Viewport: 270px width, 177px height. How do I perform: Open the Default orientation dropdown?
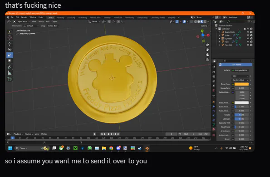click(31, 26)
